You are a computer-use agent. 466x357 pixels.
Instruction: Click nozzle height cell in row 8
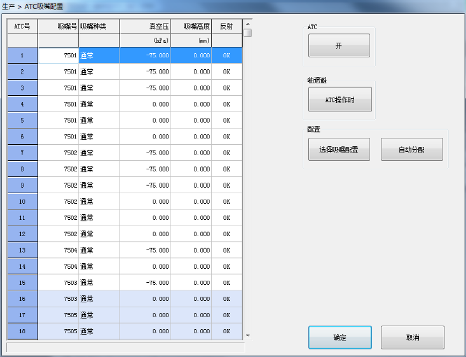[191, 169]
